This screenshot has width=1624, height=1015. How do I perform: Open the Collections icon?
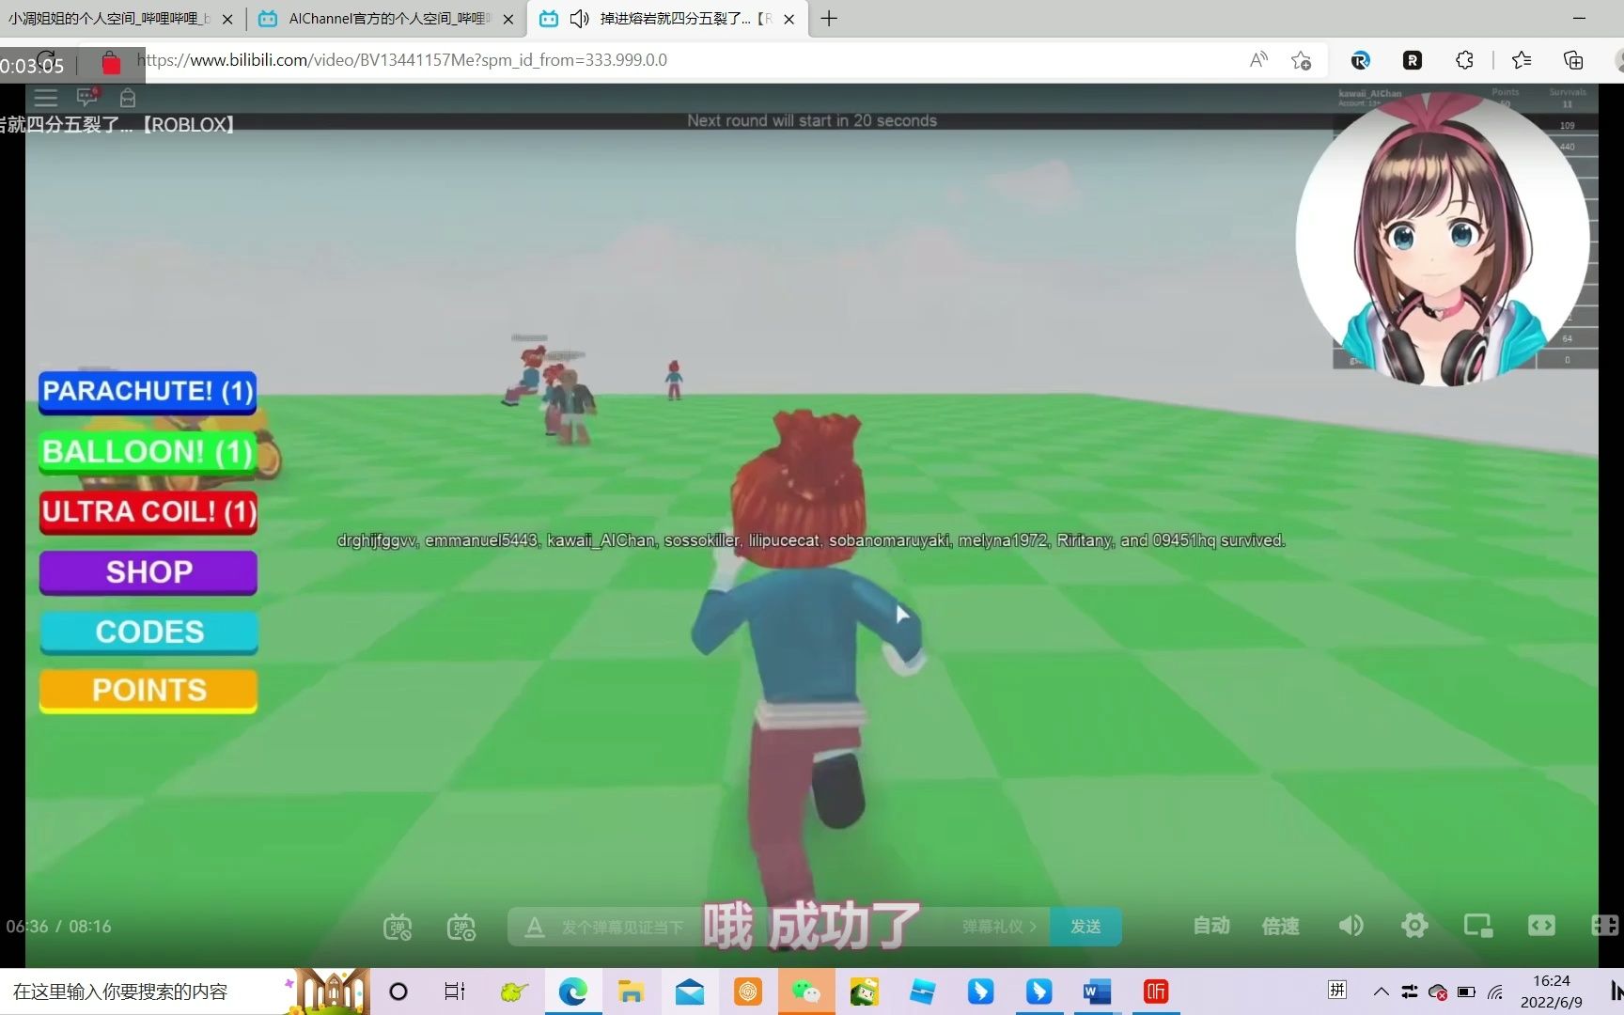pyautogui.click(x=1572, y=60)
